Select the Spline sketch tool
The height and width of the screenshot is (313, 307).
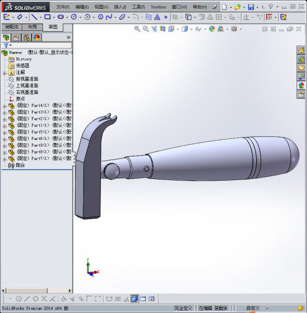(x=109, y=17)
